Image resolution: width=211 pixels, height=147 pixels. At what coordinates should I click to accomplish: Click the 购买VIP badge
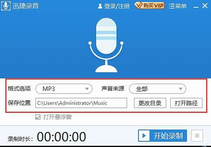pos(149,6)
